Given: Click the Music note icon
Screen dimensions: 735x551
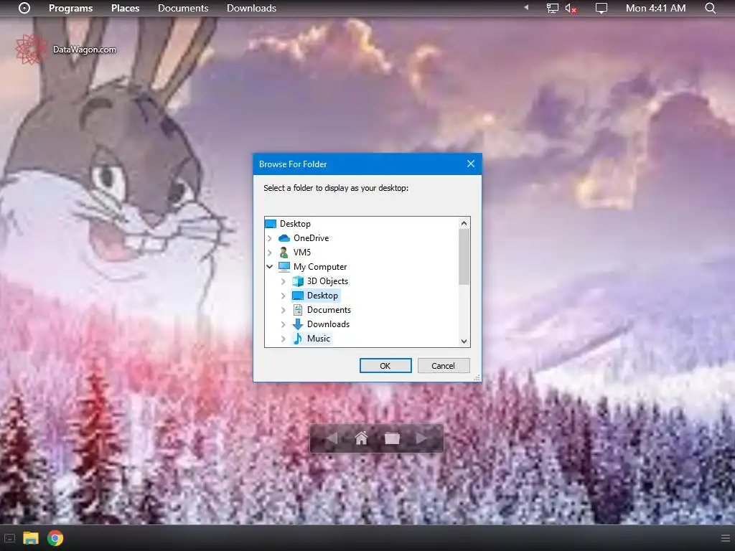Looking at the screenshot, I should click(298, 339).
